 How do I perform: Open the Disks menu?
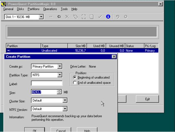21,9
